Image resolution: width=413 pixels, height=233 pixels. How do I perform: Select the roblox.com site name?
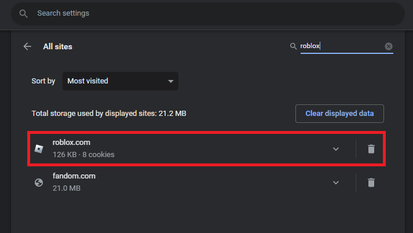(x=71, y=143)
